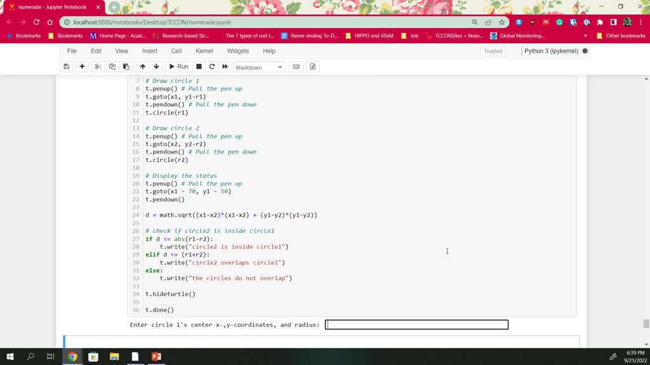This screenshot has height=365, width=650.
Task: Save the notebook using the floppy disk icon
Action: tap(67, 67)
